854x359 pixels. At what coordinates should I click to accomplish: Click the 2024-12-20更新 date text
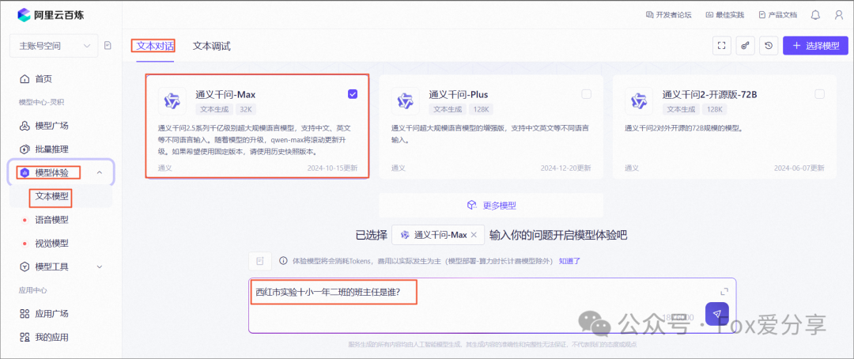tap(565, 168)
